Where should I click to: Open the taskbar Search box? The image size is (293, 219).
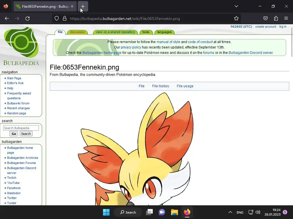128,212
